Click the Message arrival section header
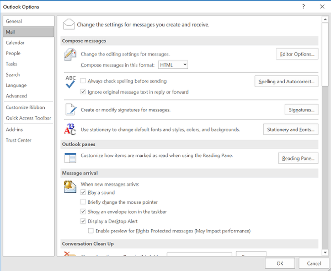This screenshot has height=271, width=331. (x=189, y=173)
